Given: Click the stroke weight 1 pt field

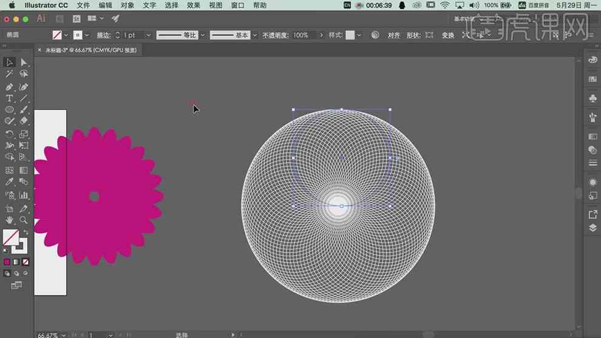Looking at the screenshot, I should point(132,35).
